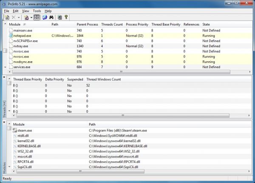The image size is (255, 183).
Task: Sort processes by State column header
Action: point(206,24)
